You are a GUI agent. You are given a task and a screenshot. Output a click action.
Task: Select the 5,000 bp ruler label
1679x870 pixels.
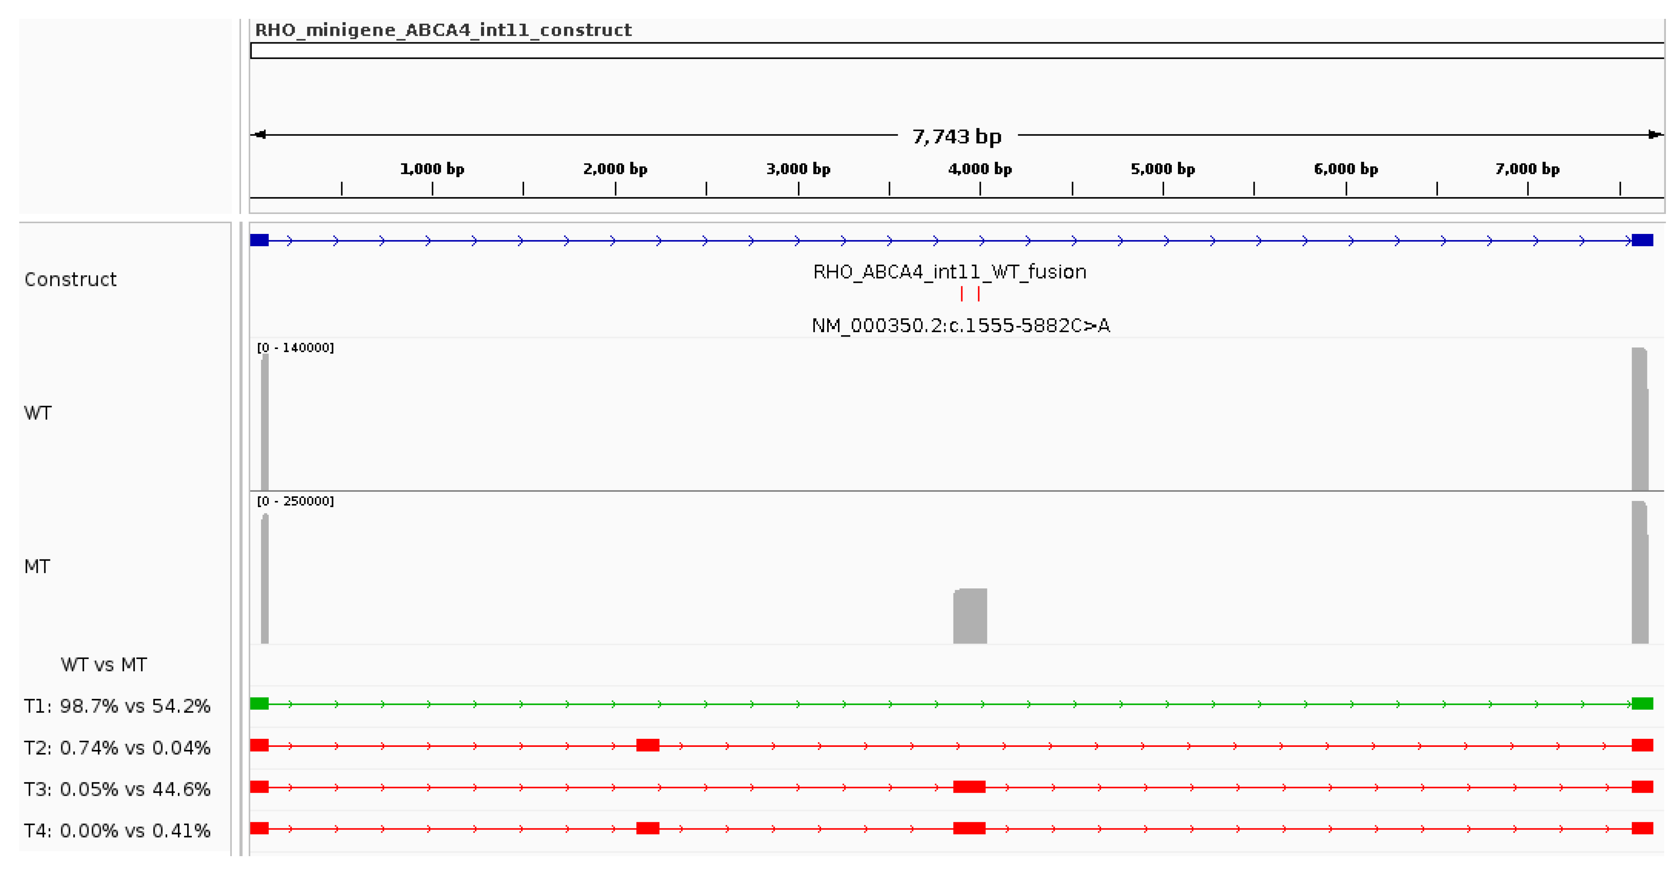(1163, 169)
